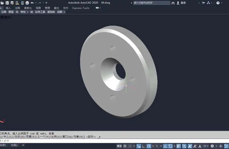Expand the undo history dropdown arrow
Screen dimensions: 229x149
[36, 3]
